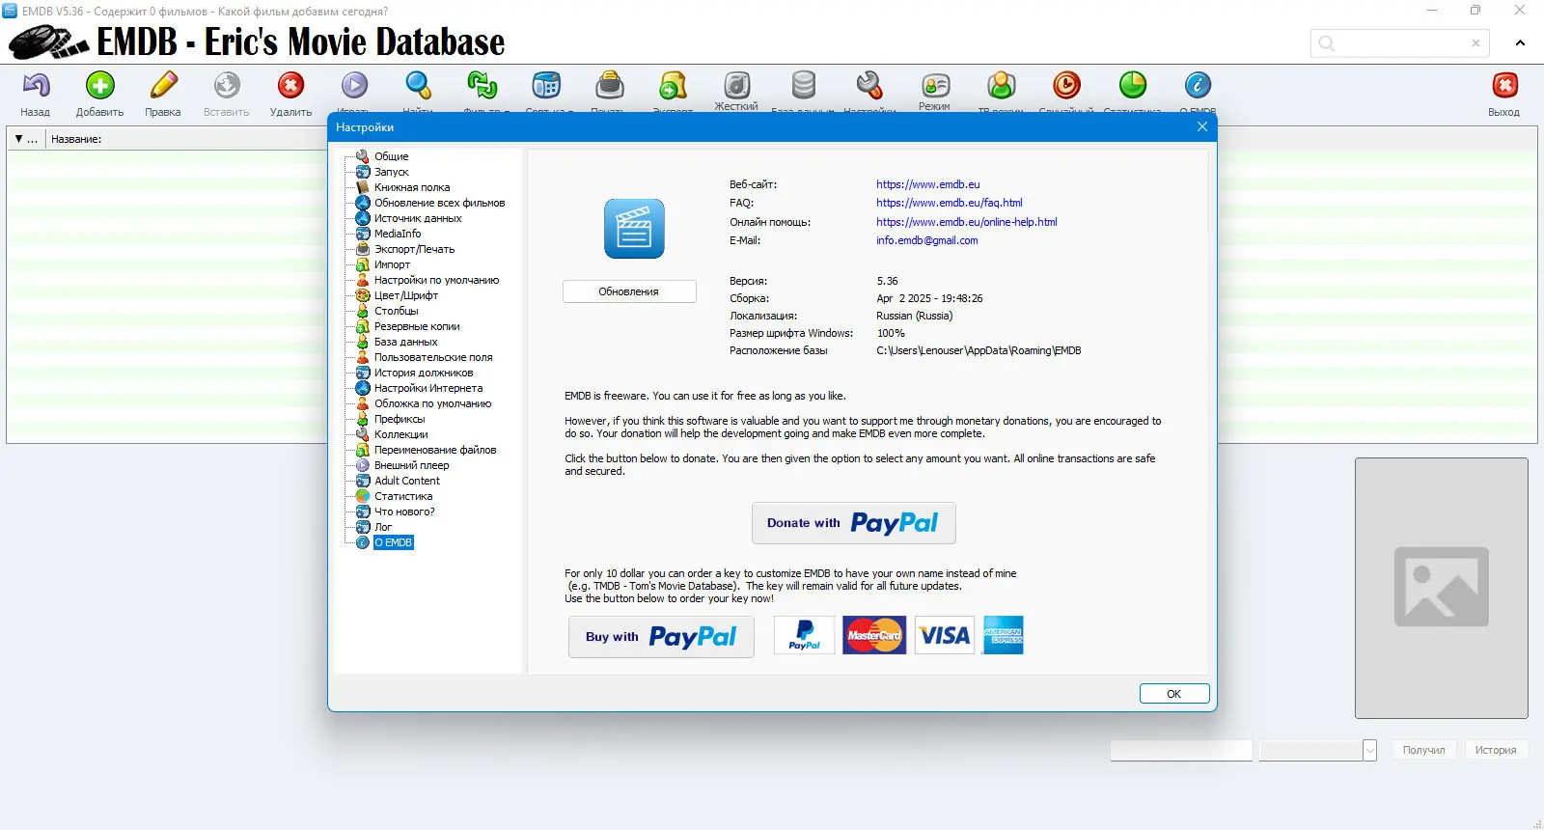The image size is (1544, 830).
Task: Click the random movie clock icon
Action: [x=1066, y=86]
